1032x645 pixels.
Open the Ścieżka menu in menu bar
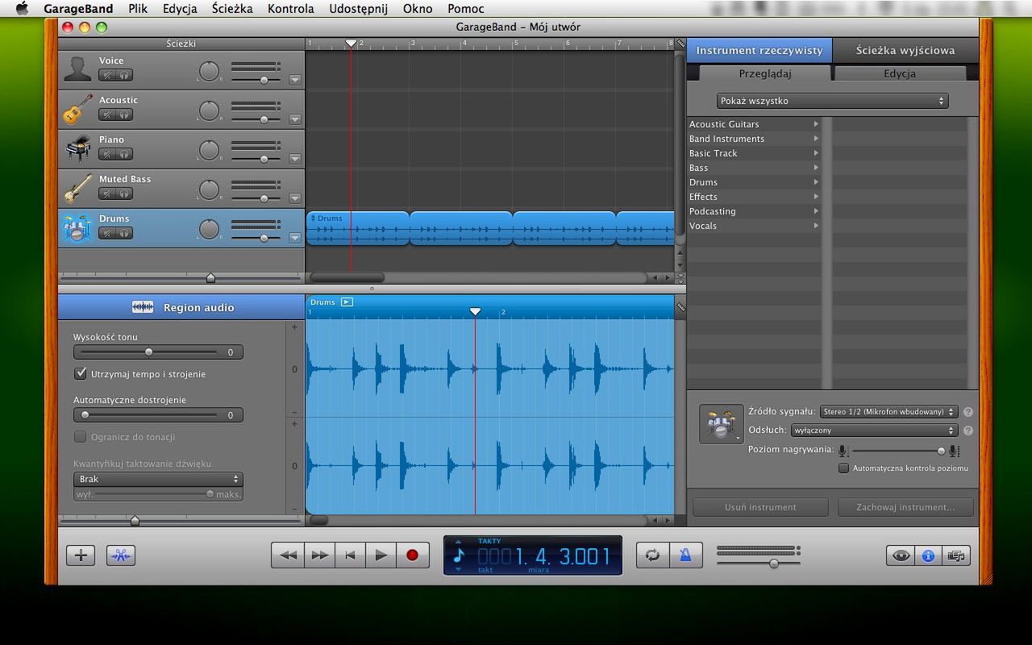232,9
